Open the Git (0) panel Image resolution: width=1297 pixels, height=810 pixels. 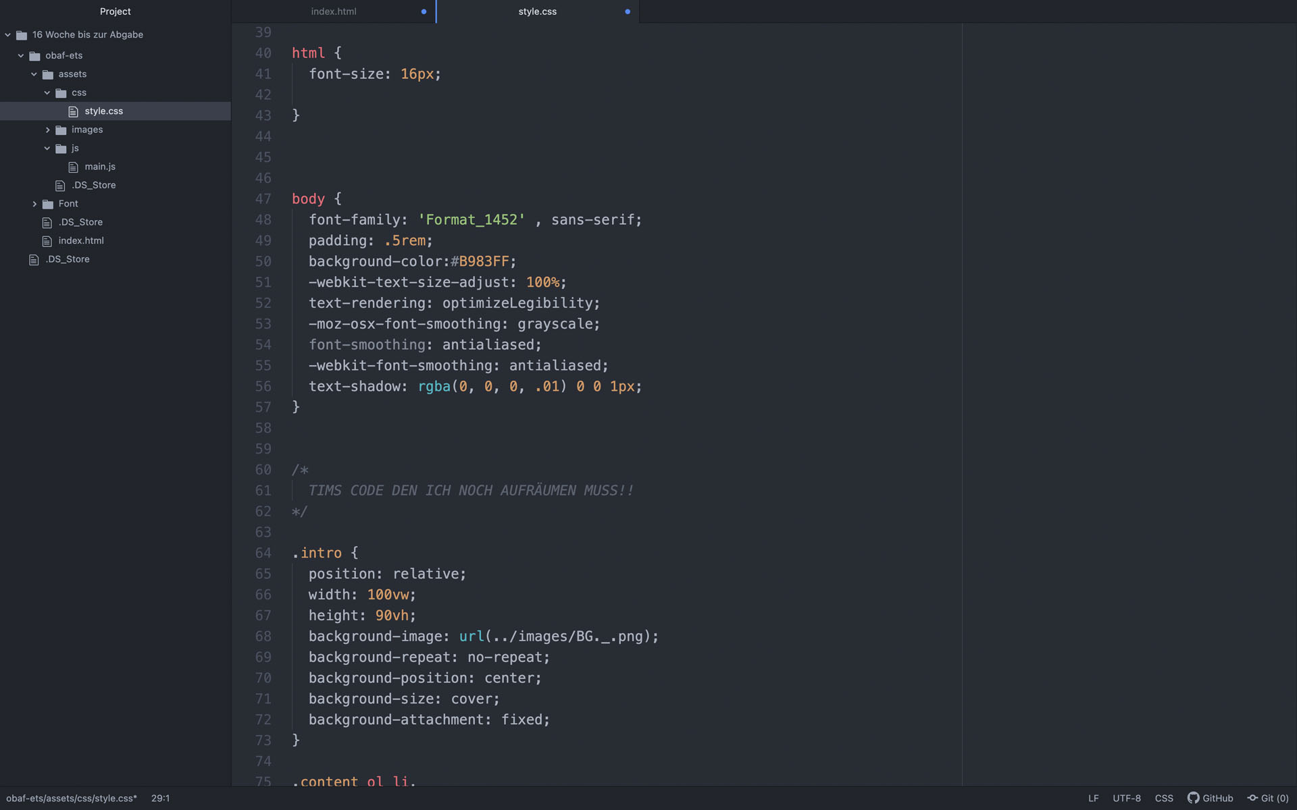pos(1268,798)
